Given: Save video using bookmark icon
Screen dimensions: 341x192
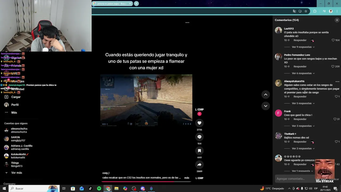Looking at the screenshot, I should [x=199, y=151].
